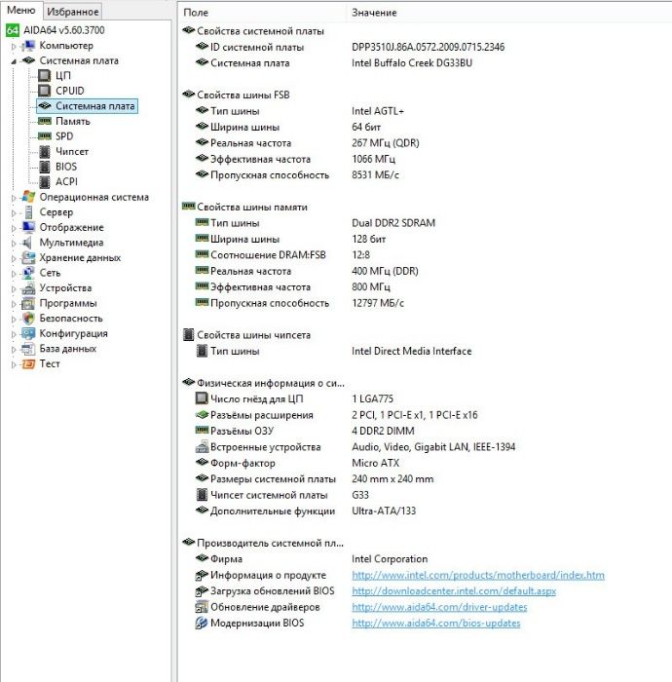Click the Операционная система Windows flag icon
Screen dimensions: 672x682
28,197
